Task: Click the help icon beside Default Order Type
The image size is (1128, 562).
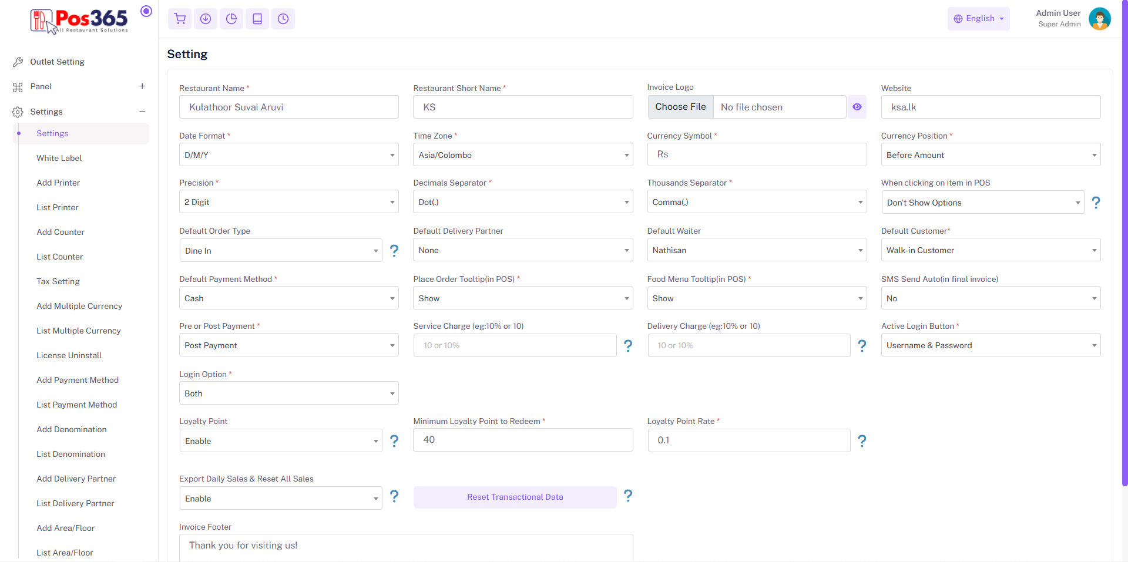Action: pos(394,251)
